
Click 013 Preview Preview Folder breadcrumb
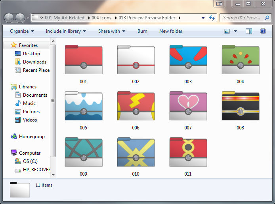(147, 18)
